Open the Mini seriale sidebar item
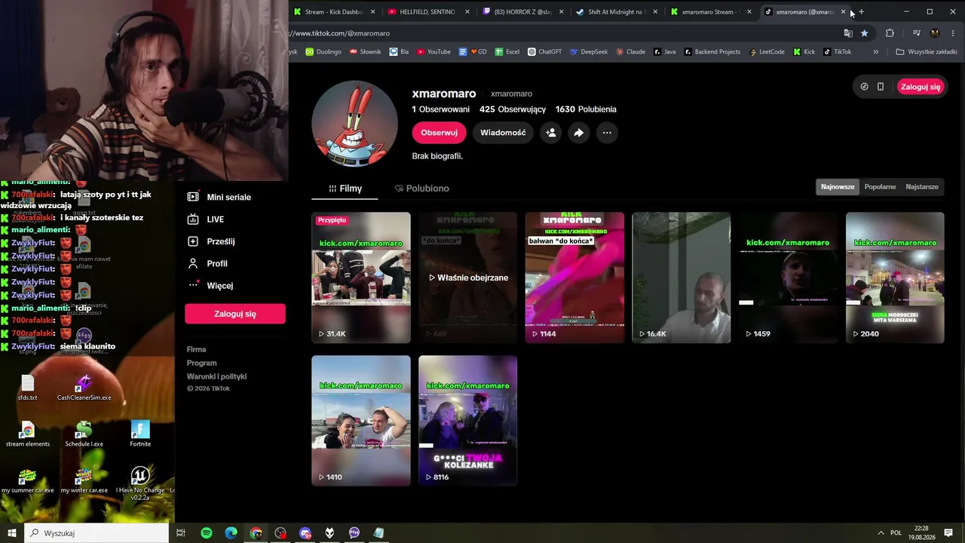965x543 pixels. click(219, 197)
